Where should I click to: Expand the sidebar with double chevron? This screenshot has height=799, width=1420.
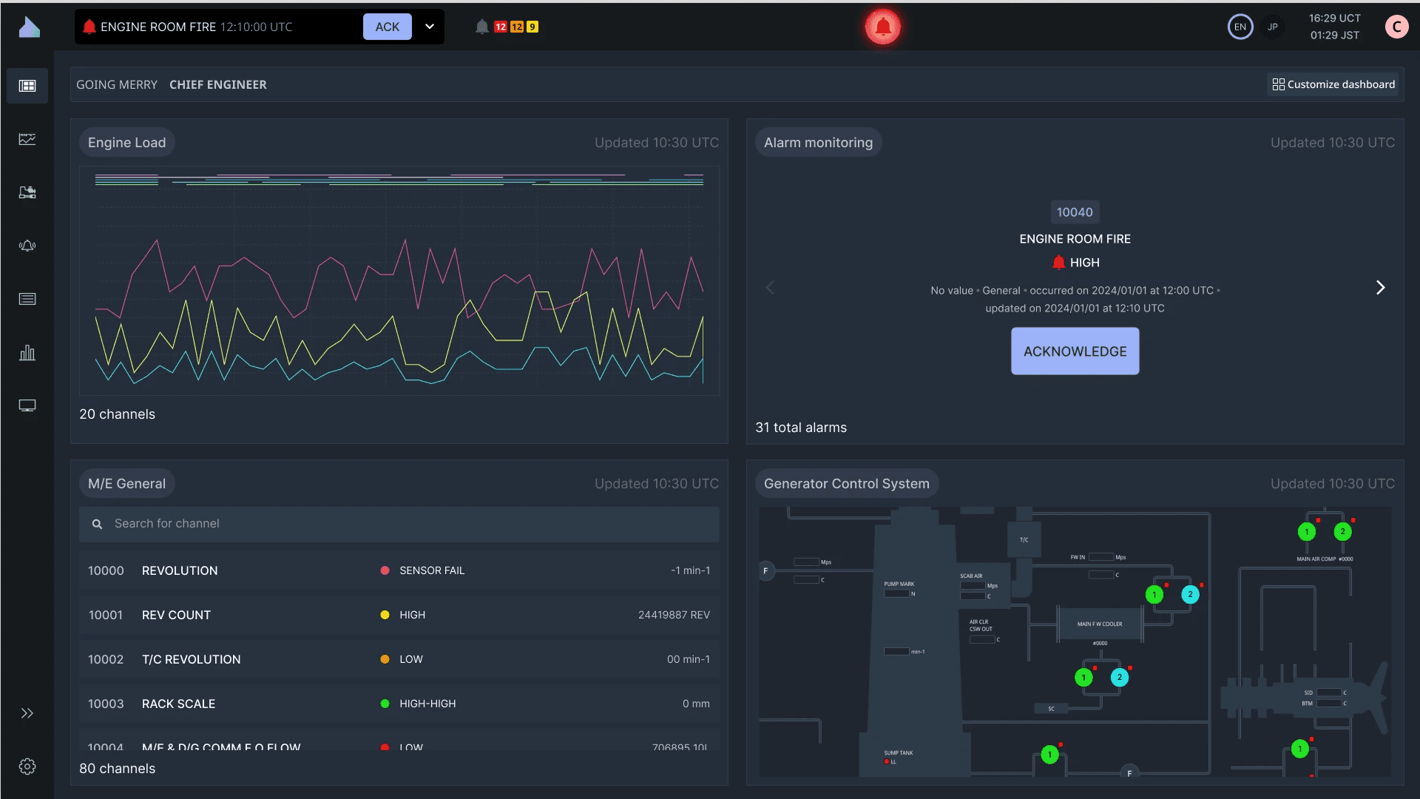[27, 713]
